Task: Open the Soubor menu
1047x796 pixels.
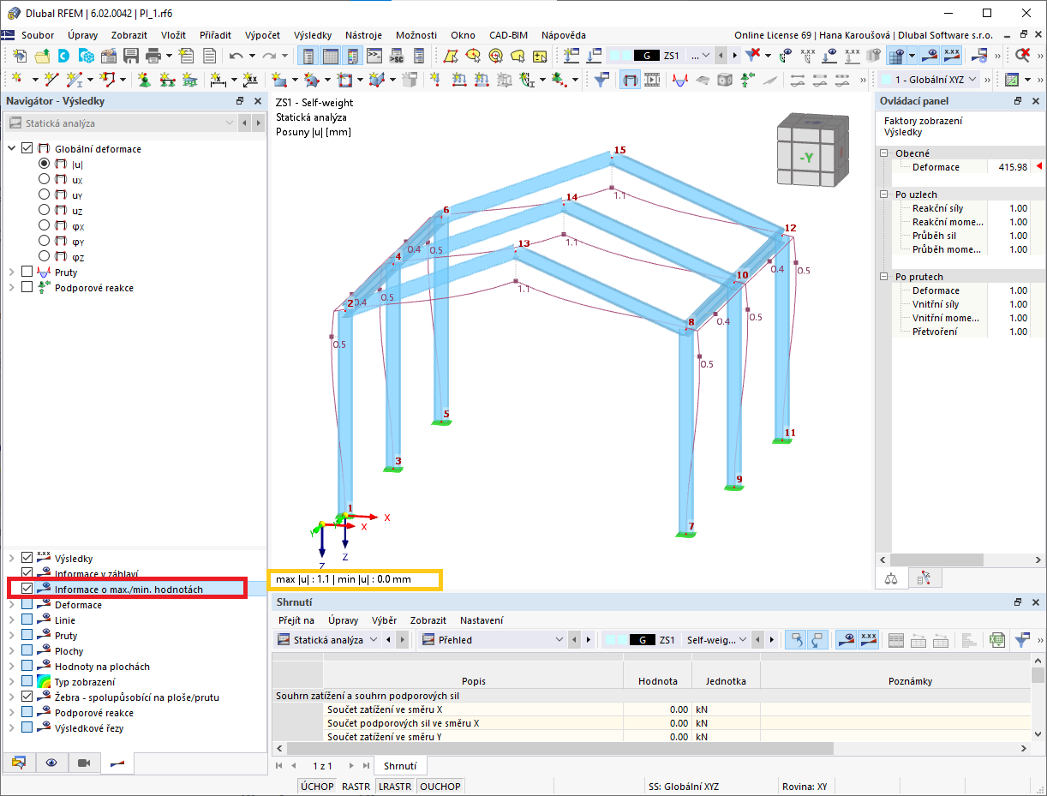Action: point(38,35)
